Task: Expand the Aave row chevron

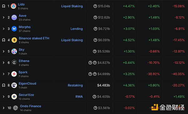Action: [x=3, y=17]
